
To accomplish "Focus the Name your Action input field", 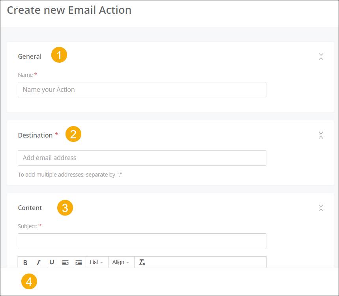I will coord(142,89).
